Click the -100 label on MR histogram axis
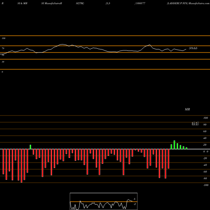 206,185
